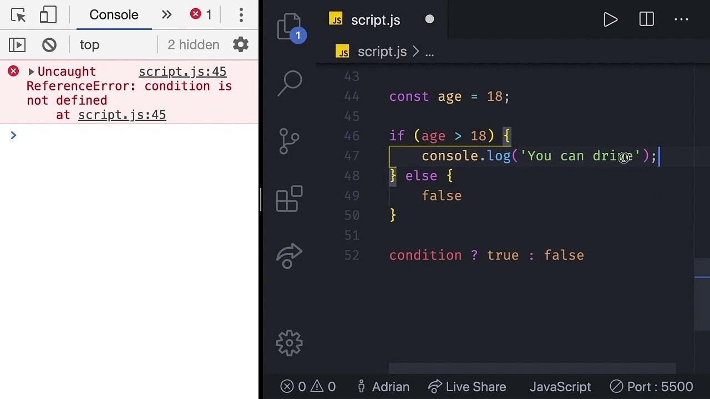The height and width of the screenshot is (399, 710).
Task: Open the Live Share arrow icon in sidebar
Action: (289, 256)
